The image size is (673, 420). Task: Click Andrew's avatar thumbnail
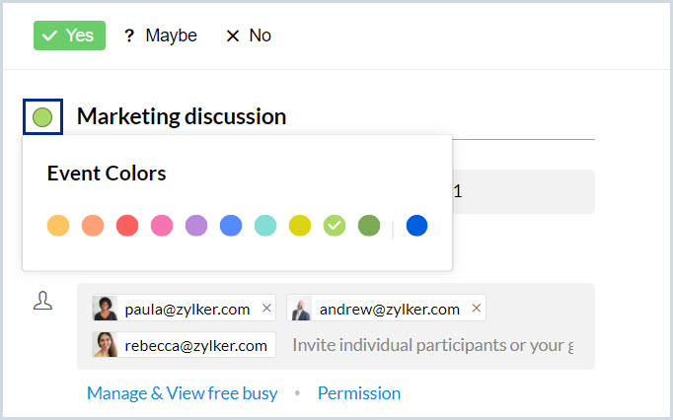301,309
